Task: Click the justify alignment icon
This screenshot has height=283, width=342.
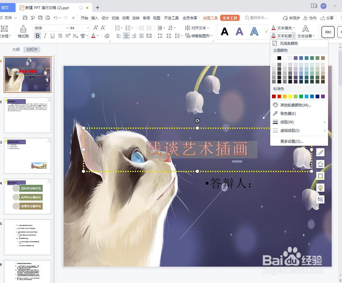Action: 141,36
